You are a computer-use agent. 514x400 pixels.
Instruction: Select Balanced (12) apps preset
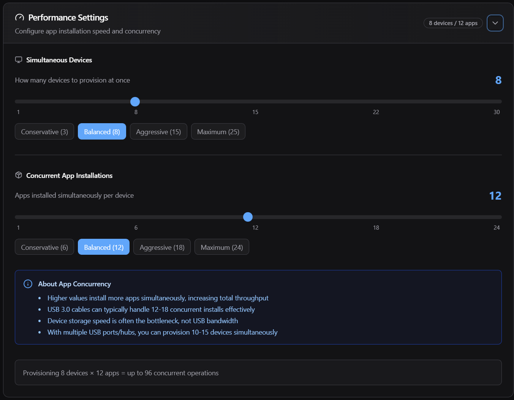[104, 247]
